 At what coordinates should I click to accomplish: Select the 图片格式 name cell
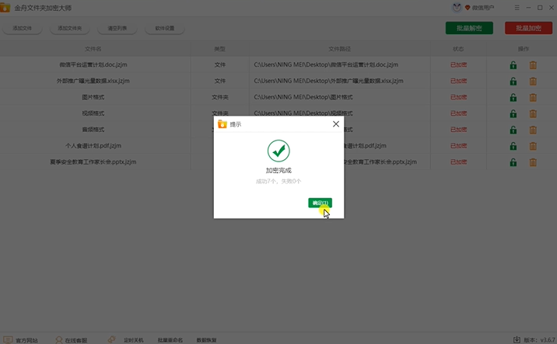point(93,97)
